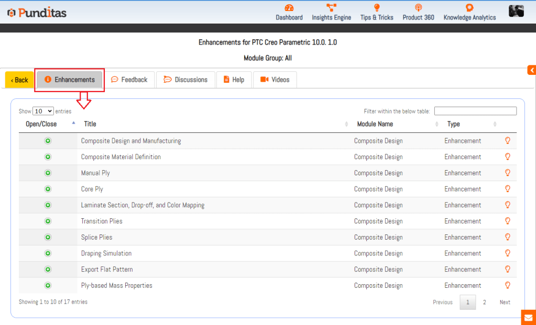
Task: Click the user profile avatar
Action: tap(516, 11)
